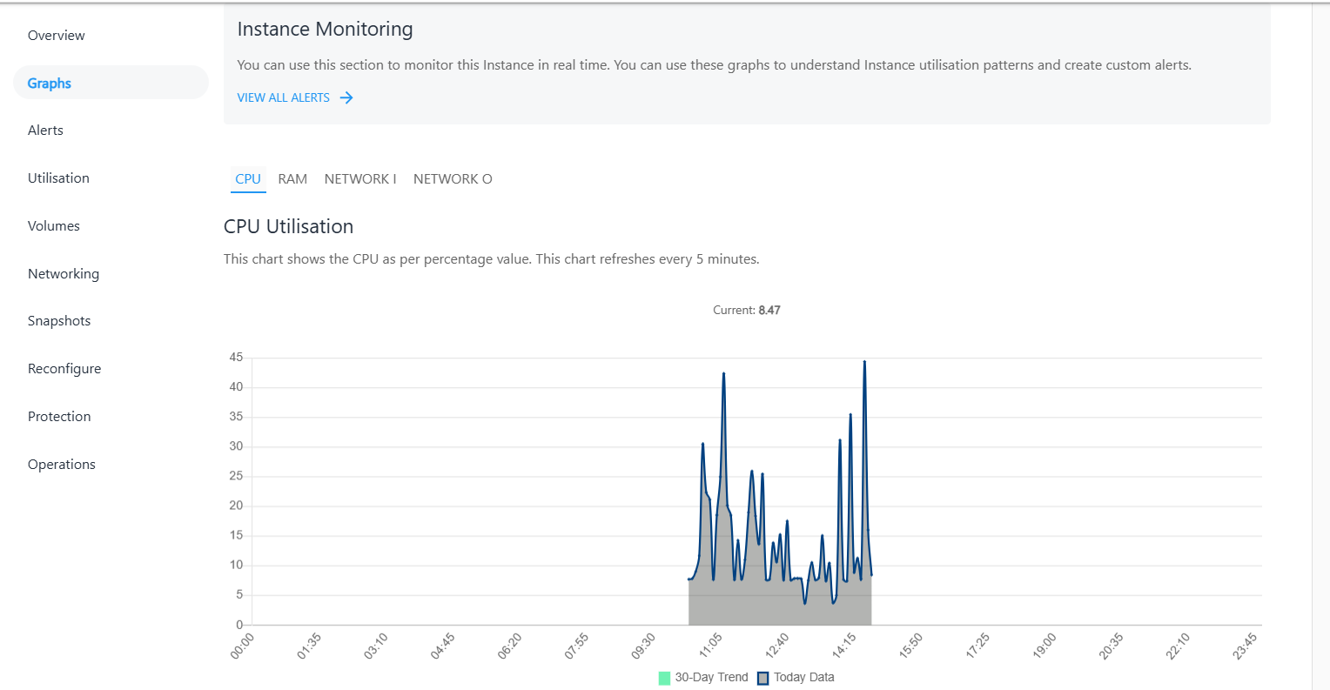Select the green 30-Day Trend legend swatch
This screenshot has width=1330, height=690.
662,677
